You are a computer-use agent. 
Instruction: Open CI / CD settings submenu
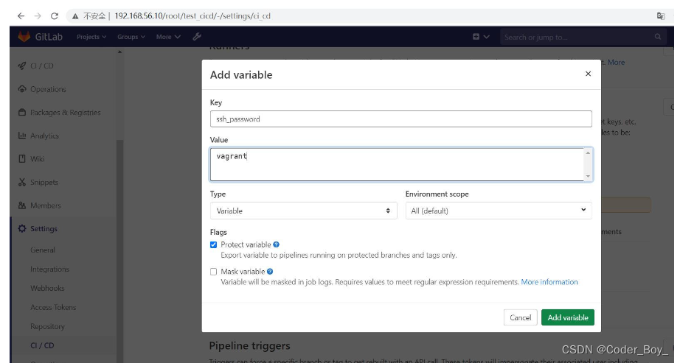coord(42,345)
